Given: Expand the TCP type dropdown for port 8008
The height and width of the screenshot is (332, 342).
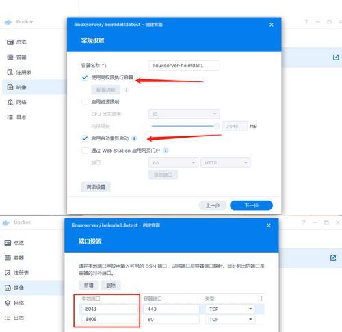Looking at the screenshot, I should click(x=230, y=319).
